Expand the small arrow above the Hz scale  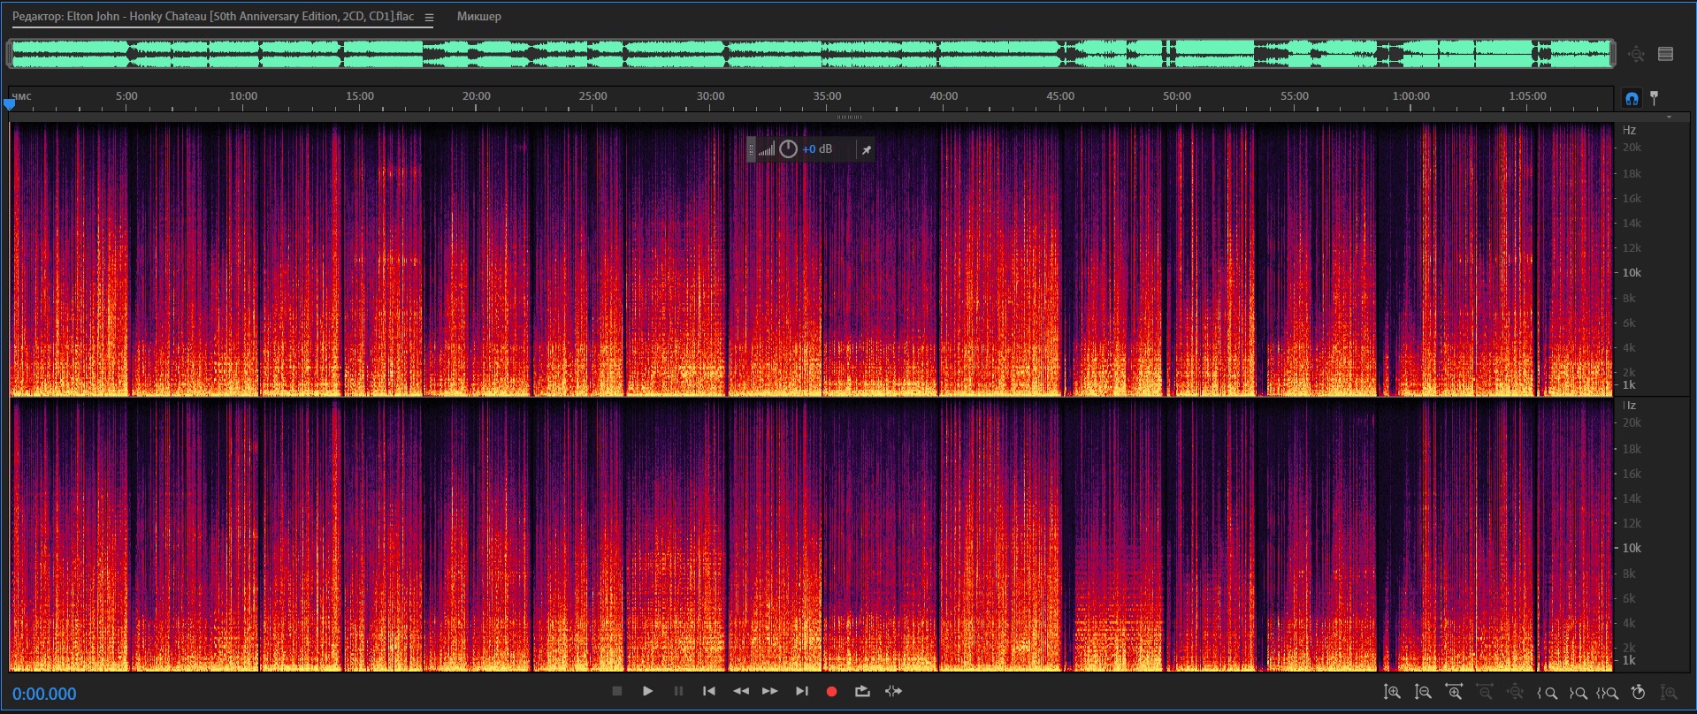1669,118
